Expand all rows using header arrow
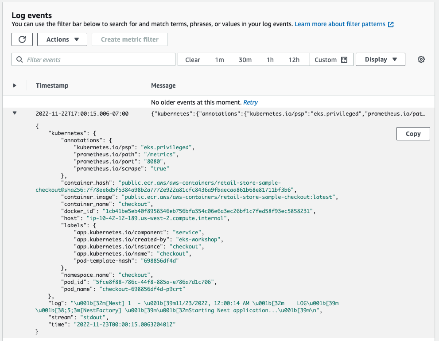 tap(15, 85)
